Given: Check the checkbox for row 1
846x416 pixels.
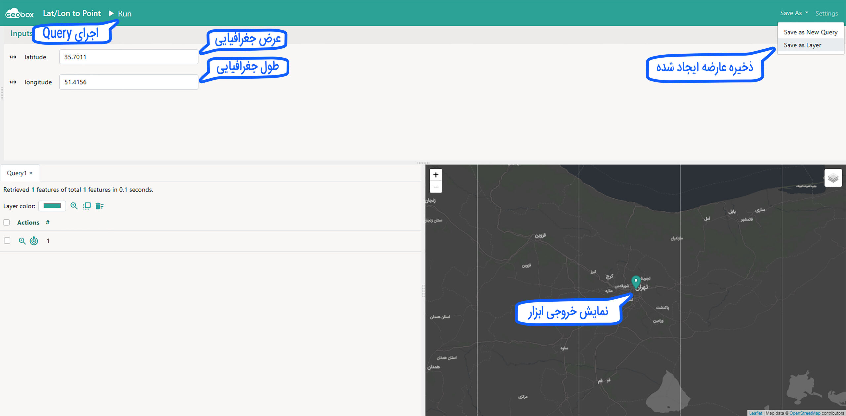Looking at the screenshot, I should click(x=7, y=241).
